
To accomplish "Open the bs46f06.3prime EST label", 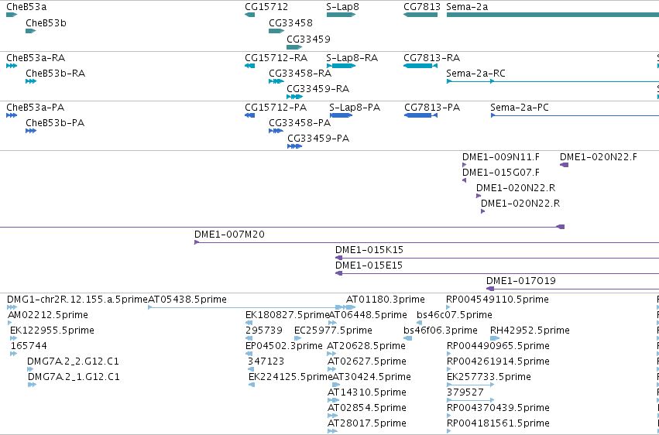I will [441, 331].
